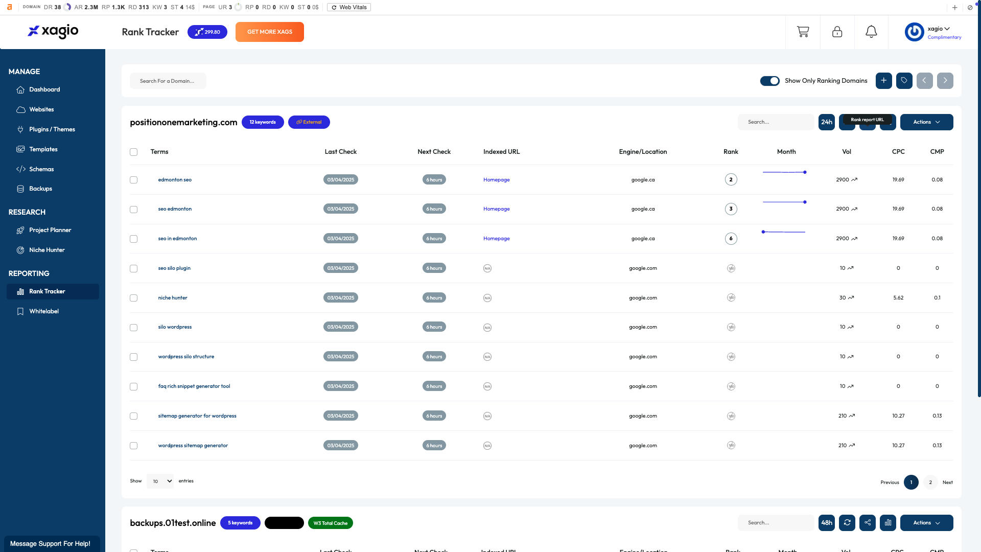Click share icon for backups.01test.online
Viewport: 981px width, 552px height.
coord(867,522)
